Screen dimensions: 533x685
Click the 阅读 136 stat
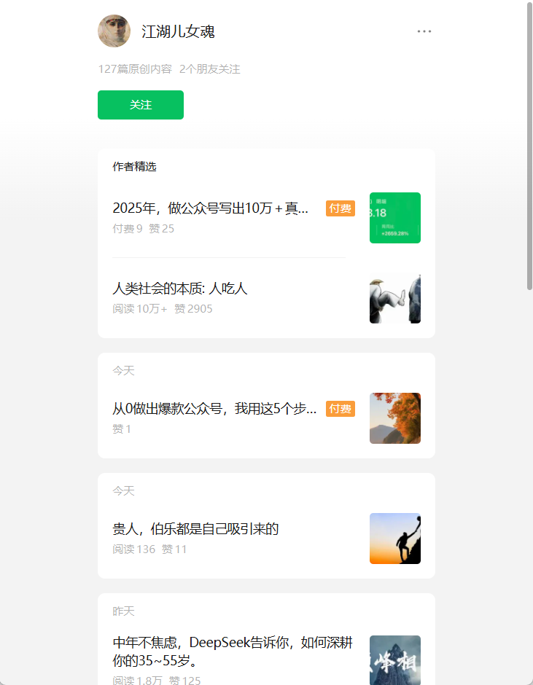(133, 549)
